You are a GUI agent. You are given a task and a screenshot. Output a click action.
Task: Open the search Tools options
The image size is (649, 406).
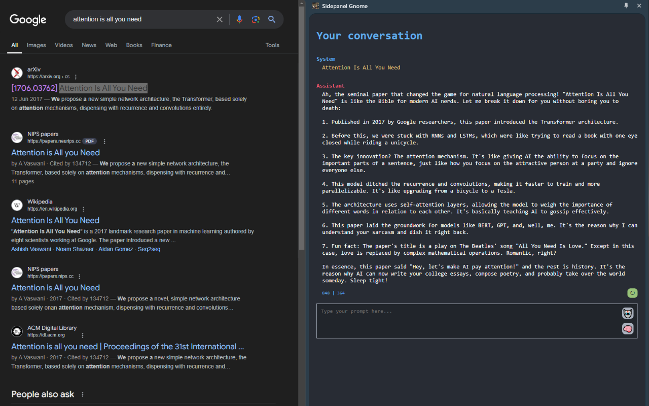pos(272,45)
